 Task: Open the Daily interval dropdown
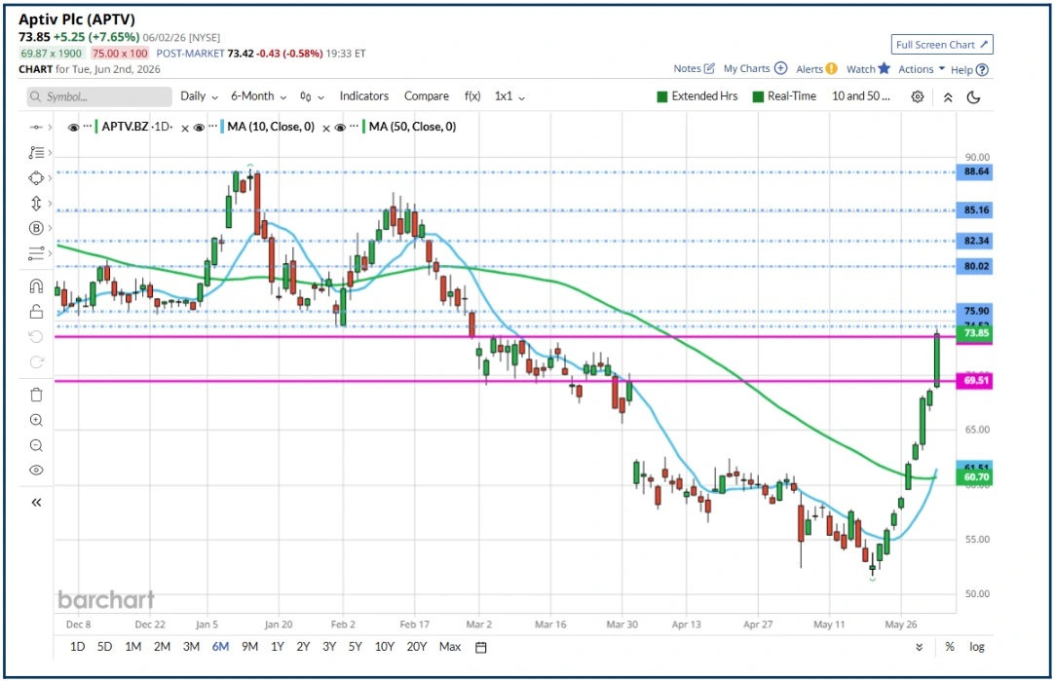pos(199,96)
